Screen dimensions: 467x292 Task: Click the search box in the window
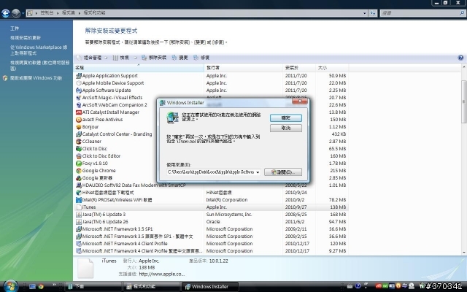pyautogui.click(x=420, y=13)
